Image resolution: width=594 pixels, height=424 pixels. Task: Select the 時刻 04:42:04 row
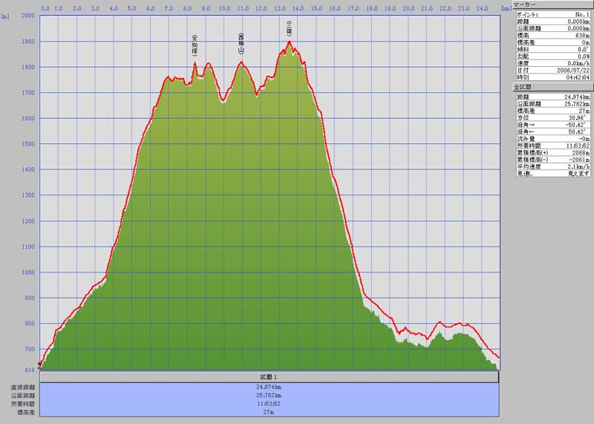point(552,76)
